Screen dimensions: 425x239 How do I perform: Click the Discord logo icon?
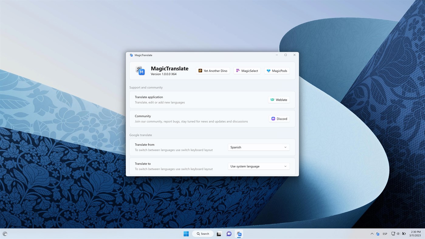tap(273, 119)
